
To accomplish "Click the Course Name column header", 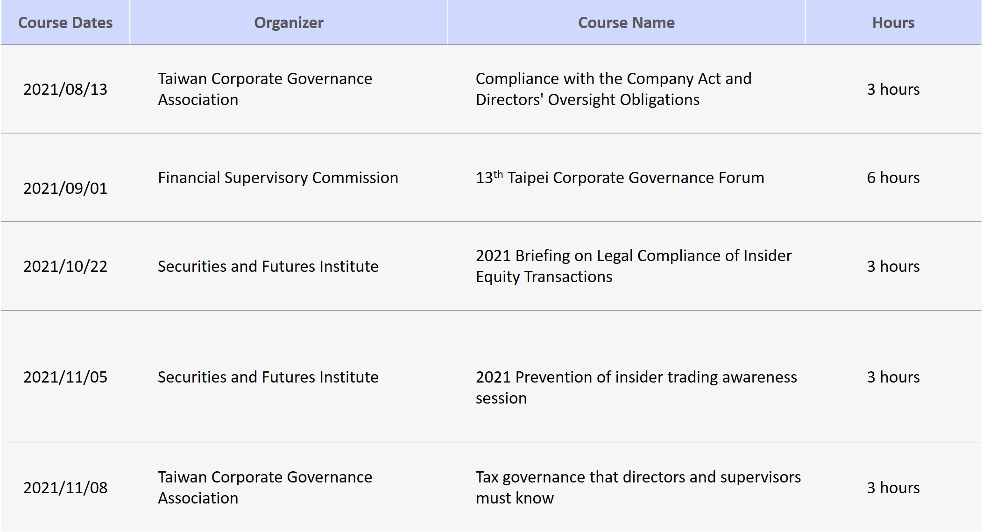I will 626,22.
